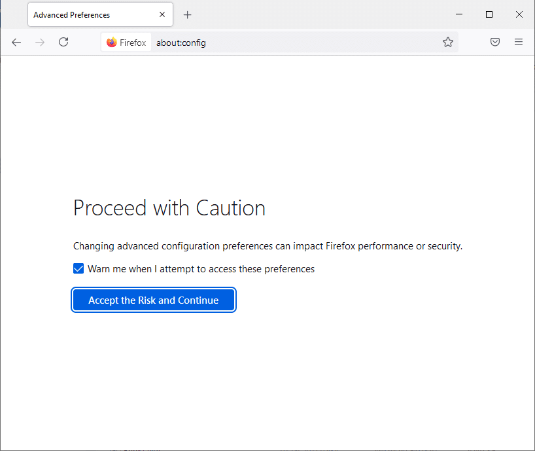
Task: Click the configuration warning description text
Action: (267, 246)
